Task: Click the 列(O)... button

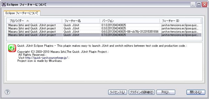Action: click(x=166, y=92)
